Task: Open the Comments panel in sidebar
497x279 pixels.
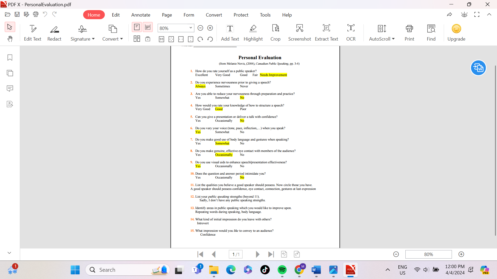Action: click(10, 88)
